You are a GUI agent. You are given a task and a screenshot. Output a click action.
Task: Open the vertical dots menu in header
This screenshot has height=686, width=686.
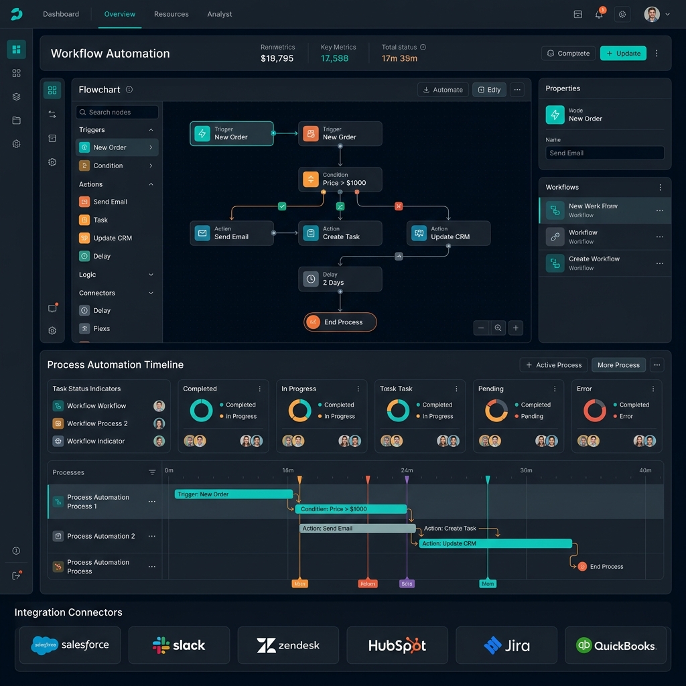(x=657, y=54)
